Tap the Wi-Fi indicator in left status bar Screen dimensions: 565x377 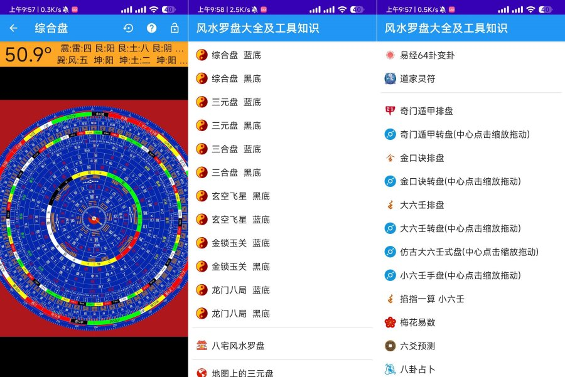coord(154,9)
